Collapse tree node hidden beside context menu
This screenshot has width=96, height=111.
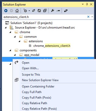point(10,64)
